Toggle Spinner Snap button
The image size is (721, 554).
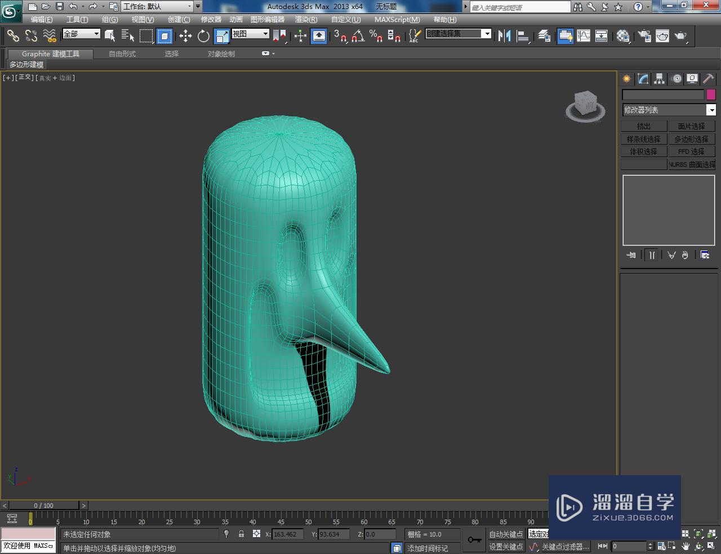394,36
